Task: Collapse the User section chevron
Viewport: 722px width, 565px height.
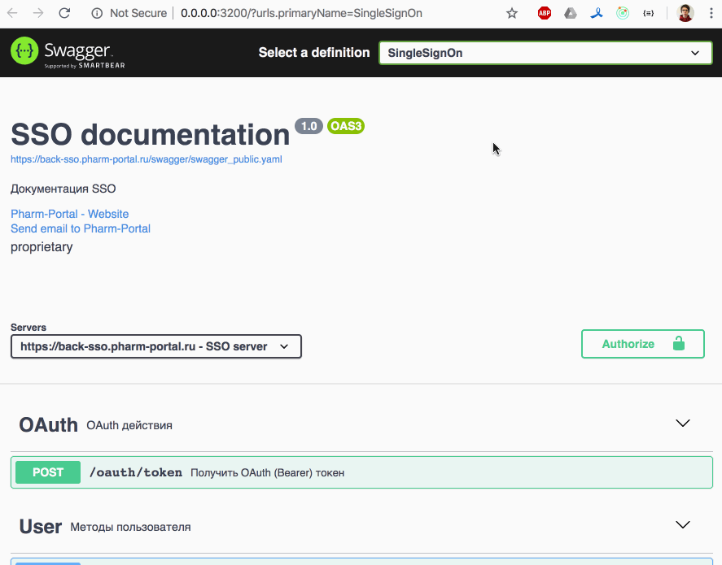Action: pos(682,524)
